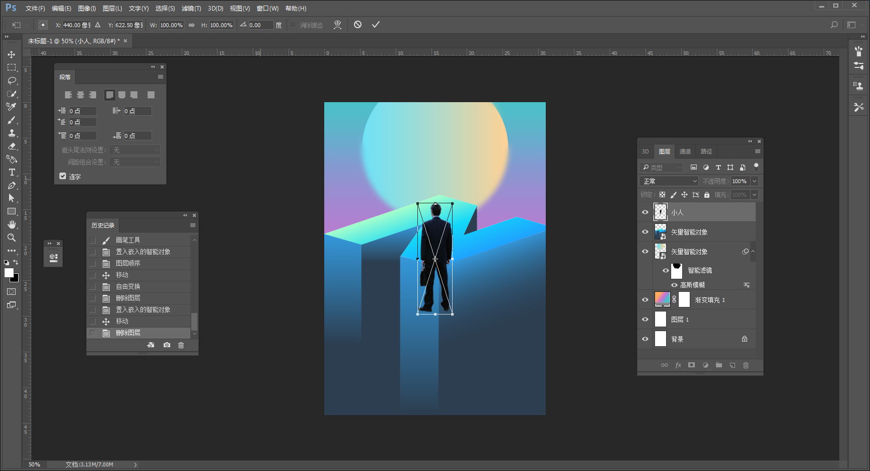Commit the transform with the checkmark
The height and width of the screenshot is (471, 870).
[376, 25]
